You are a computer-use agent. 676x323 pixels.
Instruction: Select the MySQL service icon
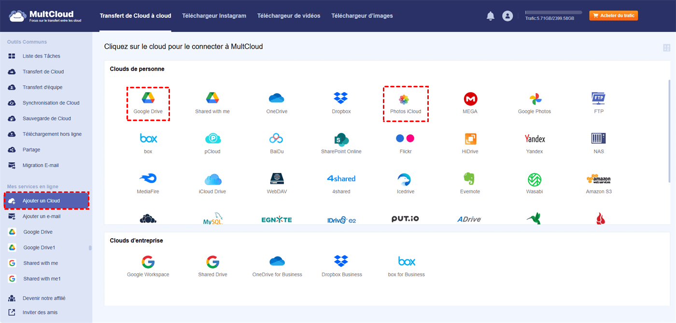click(x=212, y=218)
